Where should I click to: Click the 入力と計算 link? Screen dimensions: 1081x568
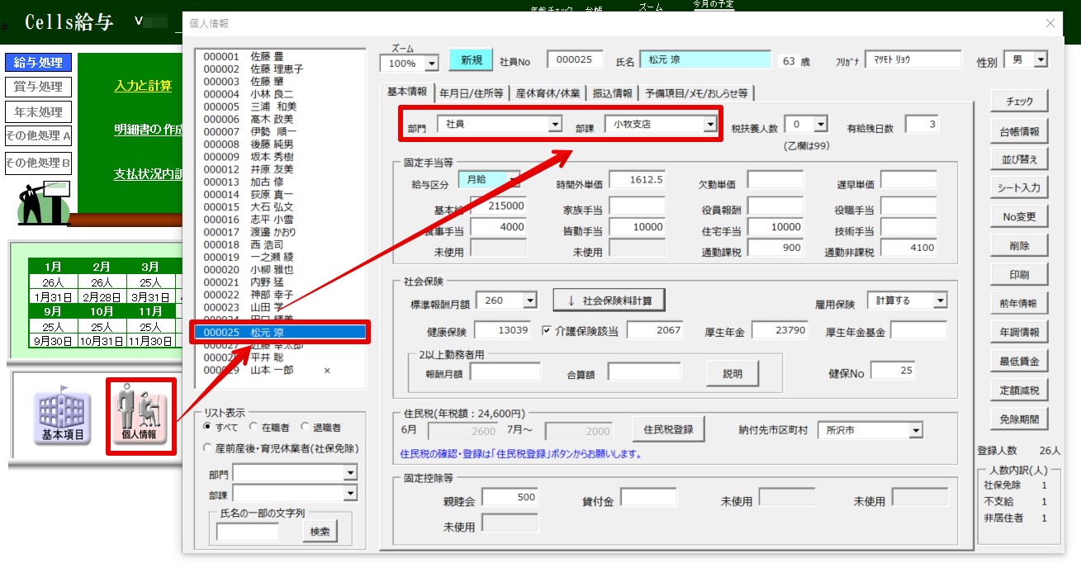pyautogui.click(x=143, y=85)
